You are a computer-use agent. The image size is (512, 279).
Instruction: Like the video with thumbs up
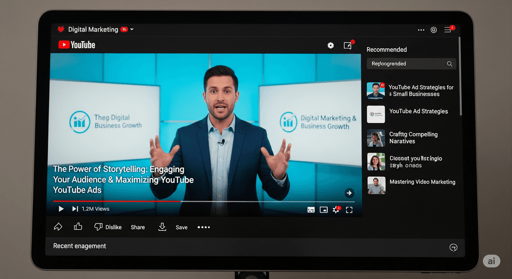point(78,227)
